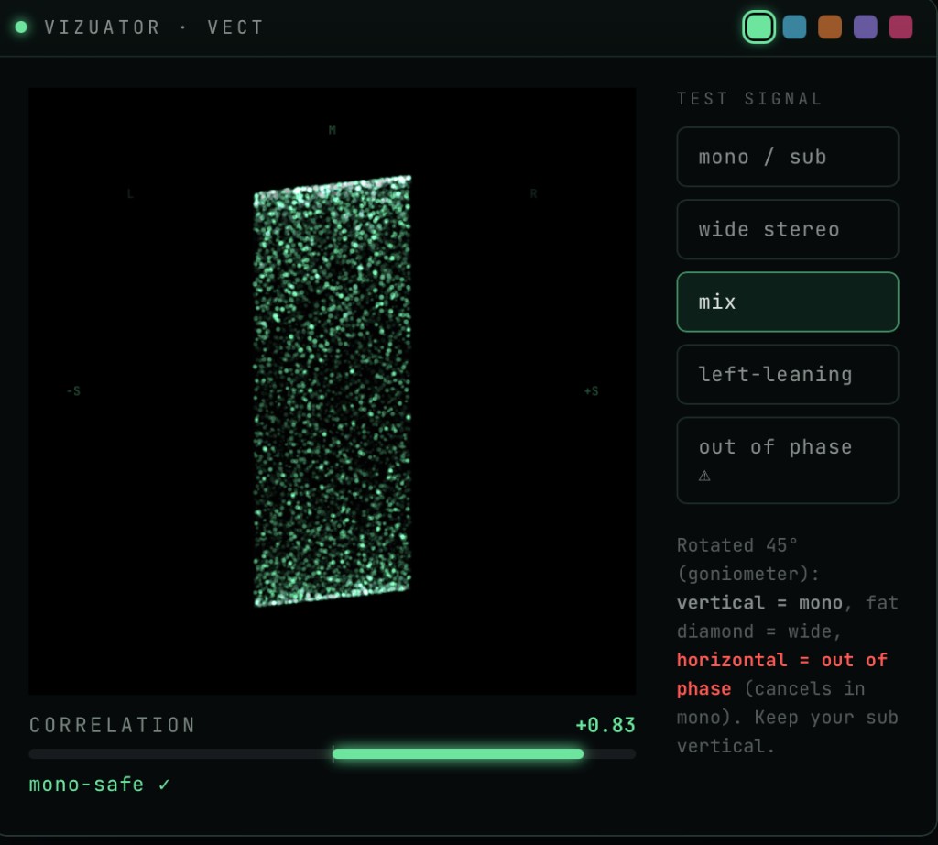This screenshot has height=845, width=938.
Task: Choose the out of phase test signal
Action: 787,460
